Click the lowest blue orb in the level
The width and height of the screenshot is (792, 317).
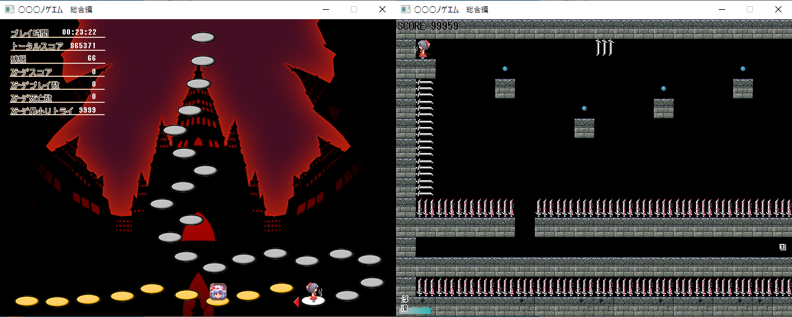coord(584,108)
